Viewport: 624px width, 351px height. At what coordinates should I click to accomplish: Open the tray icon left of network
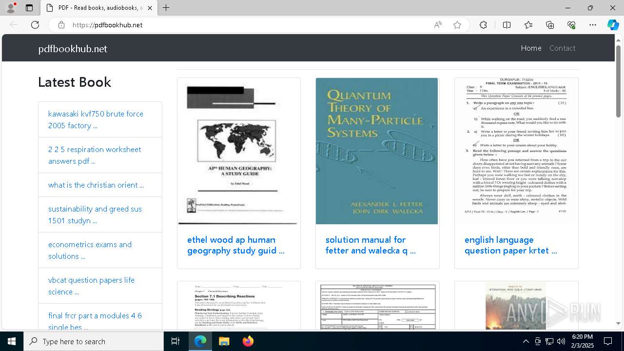538,341
